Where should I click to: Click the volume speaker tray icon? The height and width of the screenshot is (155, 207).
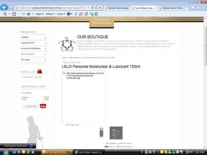(191, 152)
